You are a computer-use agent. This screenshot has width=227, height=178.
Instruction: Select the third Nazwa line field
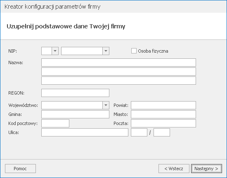click(118, 81)
